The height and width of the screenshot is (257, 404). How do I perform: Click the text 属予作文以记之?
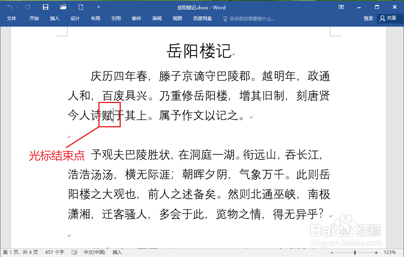pos(199,115)
